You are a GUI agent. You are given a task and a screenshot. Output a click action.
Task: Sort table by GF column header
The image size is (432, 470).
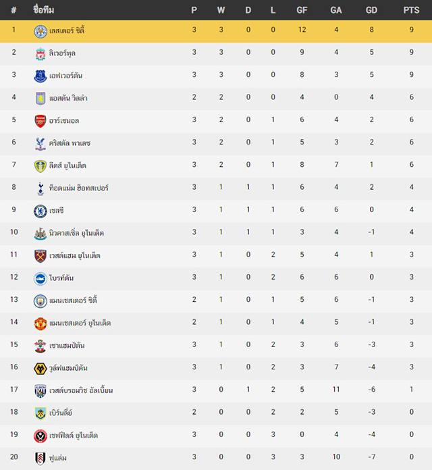coord(302,10)
